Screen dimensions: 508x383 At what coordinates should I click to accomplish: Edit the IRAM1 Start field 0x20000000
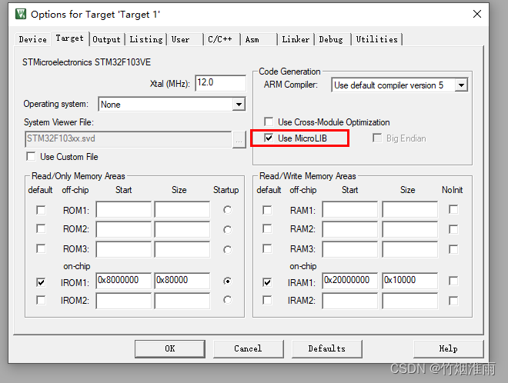point(350,281)
